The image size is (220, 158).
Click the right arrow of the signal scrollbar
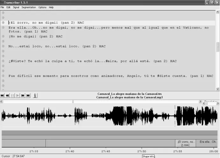[200, 101]
